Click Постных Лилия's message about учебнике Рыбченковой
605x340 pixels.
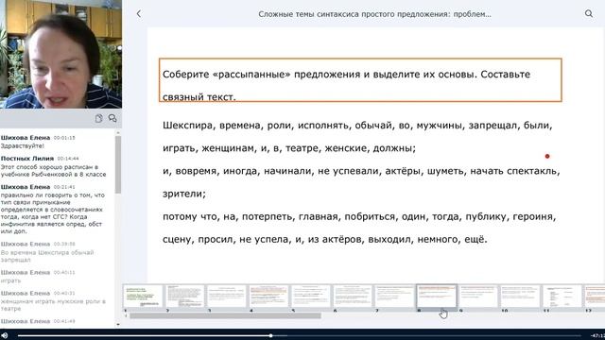[x=53, y=171]
